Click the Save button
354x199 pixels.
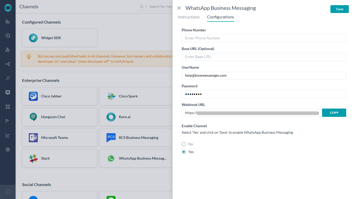point(339,9)
